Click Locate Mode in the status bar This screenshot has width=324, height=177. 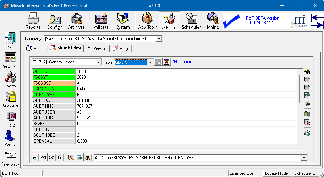[276, 173]
